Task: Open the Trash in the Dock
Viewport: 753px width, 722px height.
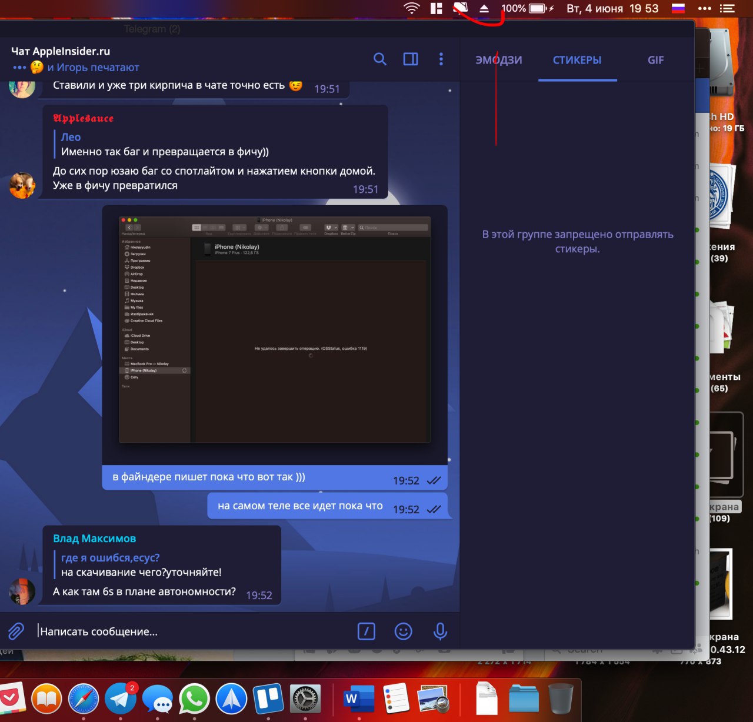Action: tap(561, 699)
